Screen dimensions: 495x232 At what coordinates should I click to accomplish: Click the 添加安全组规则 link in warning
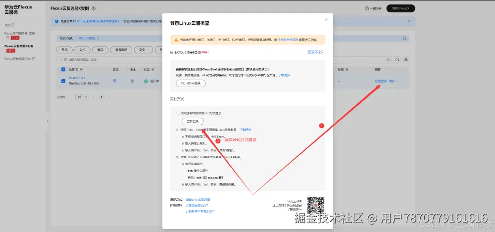(288, 40)
